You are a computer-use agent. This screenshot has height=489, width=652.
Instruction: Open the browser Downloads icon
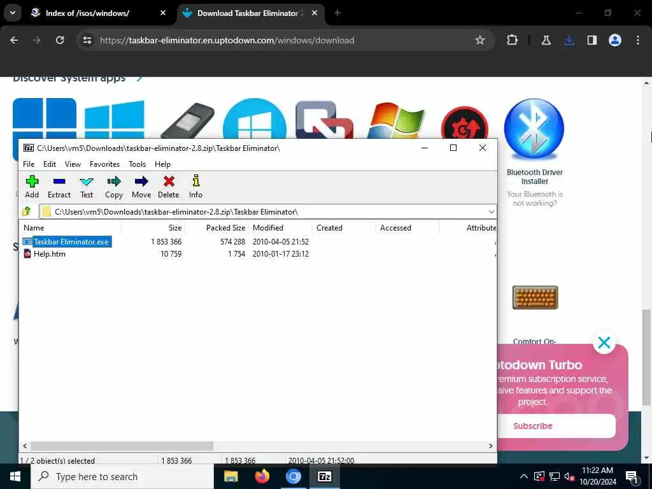pyautogui.click(x=569, y=40)
